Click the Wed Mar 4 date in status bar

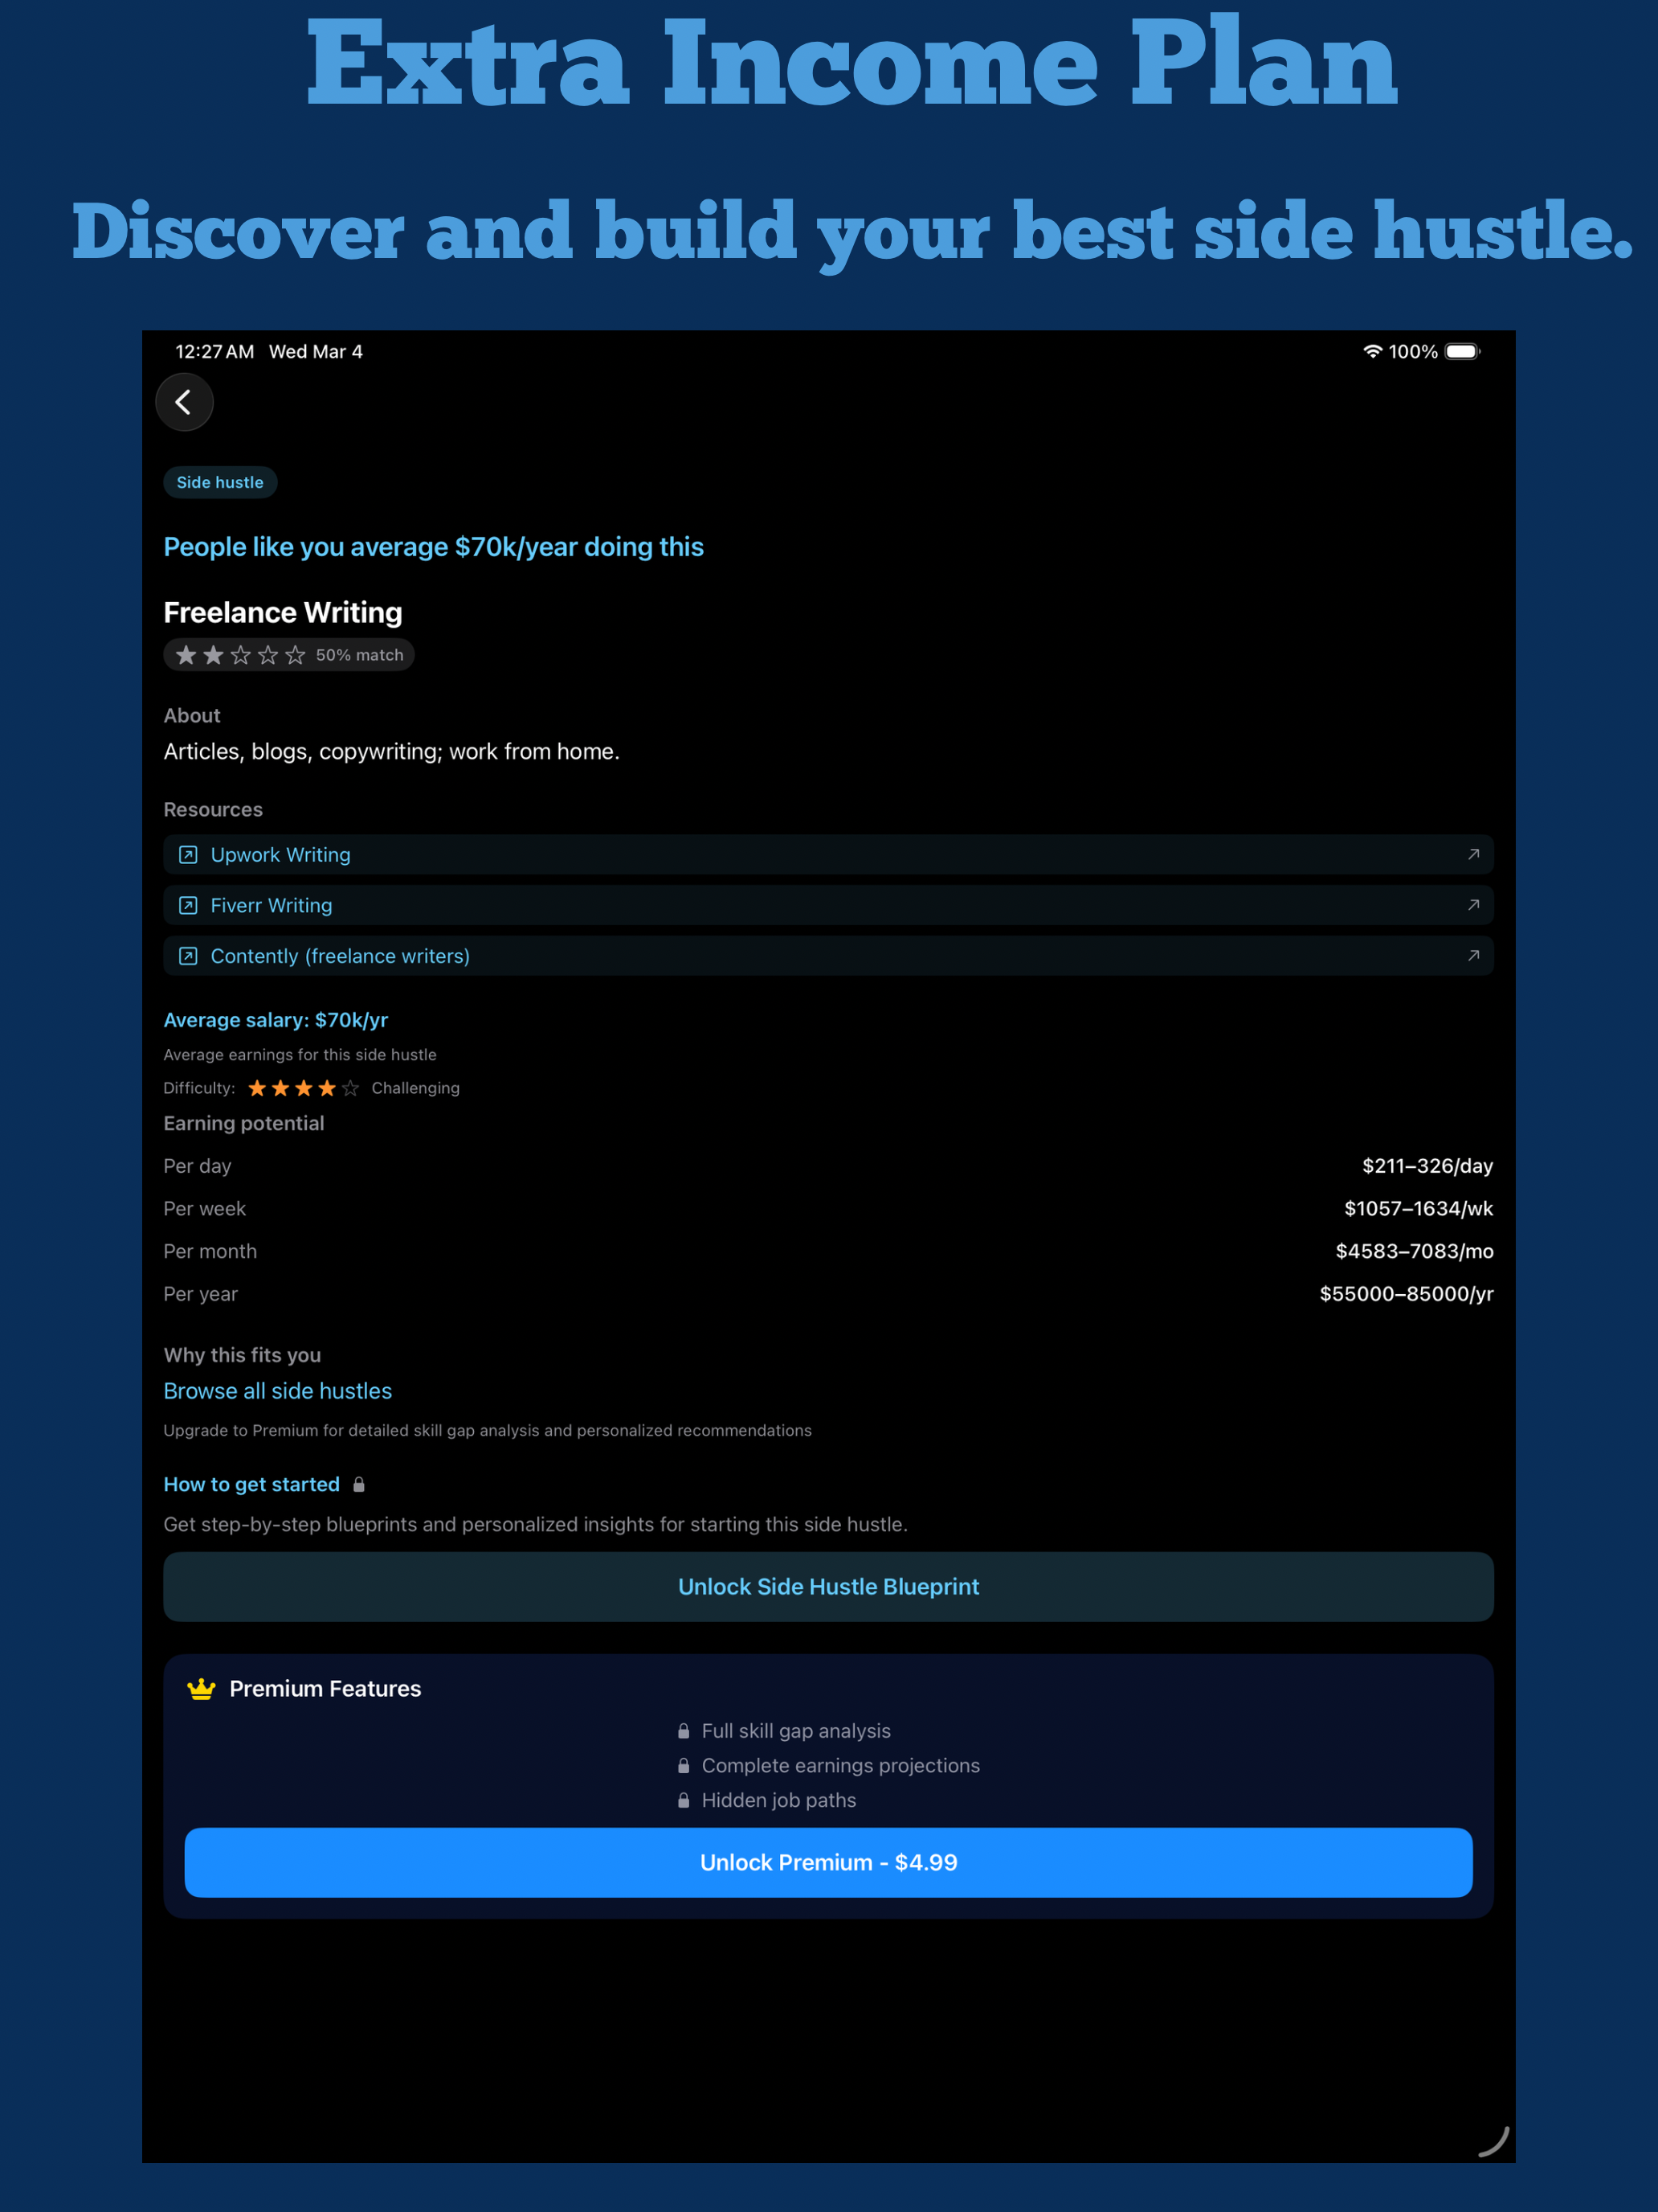316,351
